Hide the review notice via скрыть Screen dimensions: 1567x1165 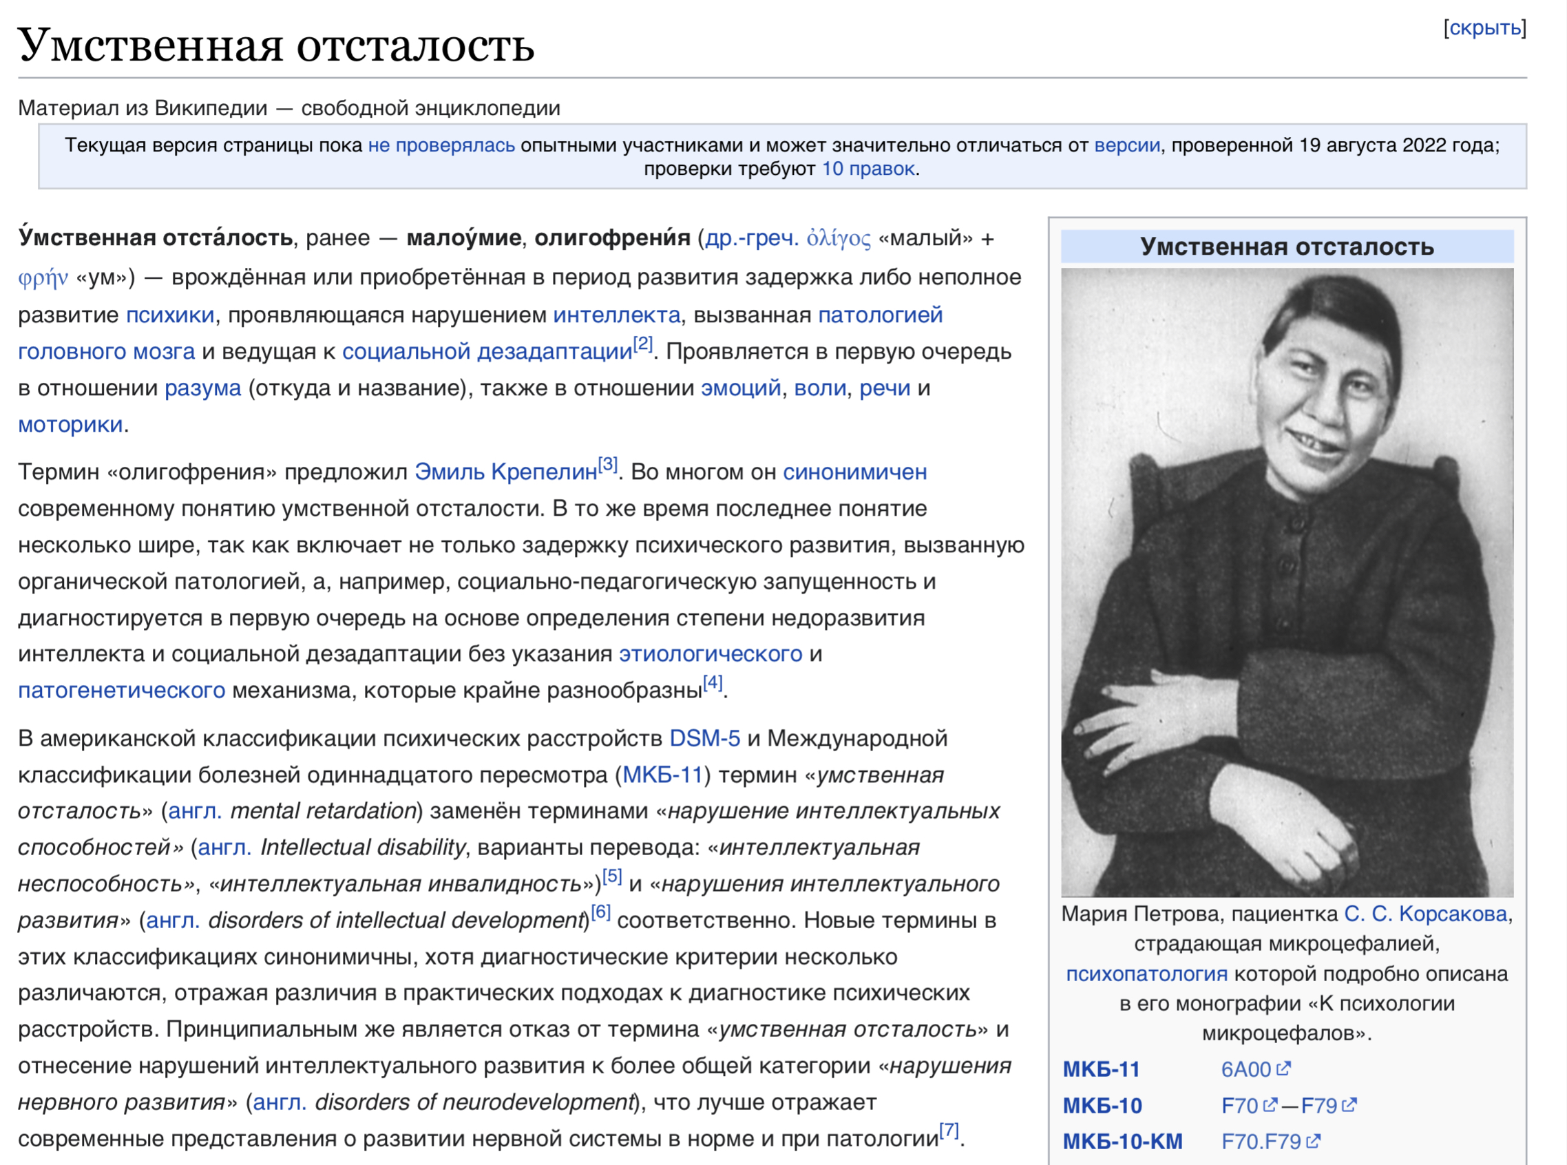click(x=1484, y=28)
